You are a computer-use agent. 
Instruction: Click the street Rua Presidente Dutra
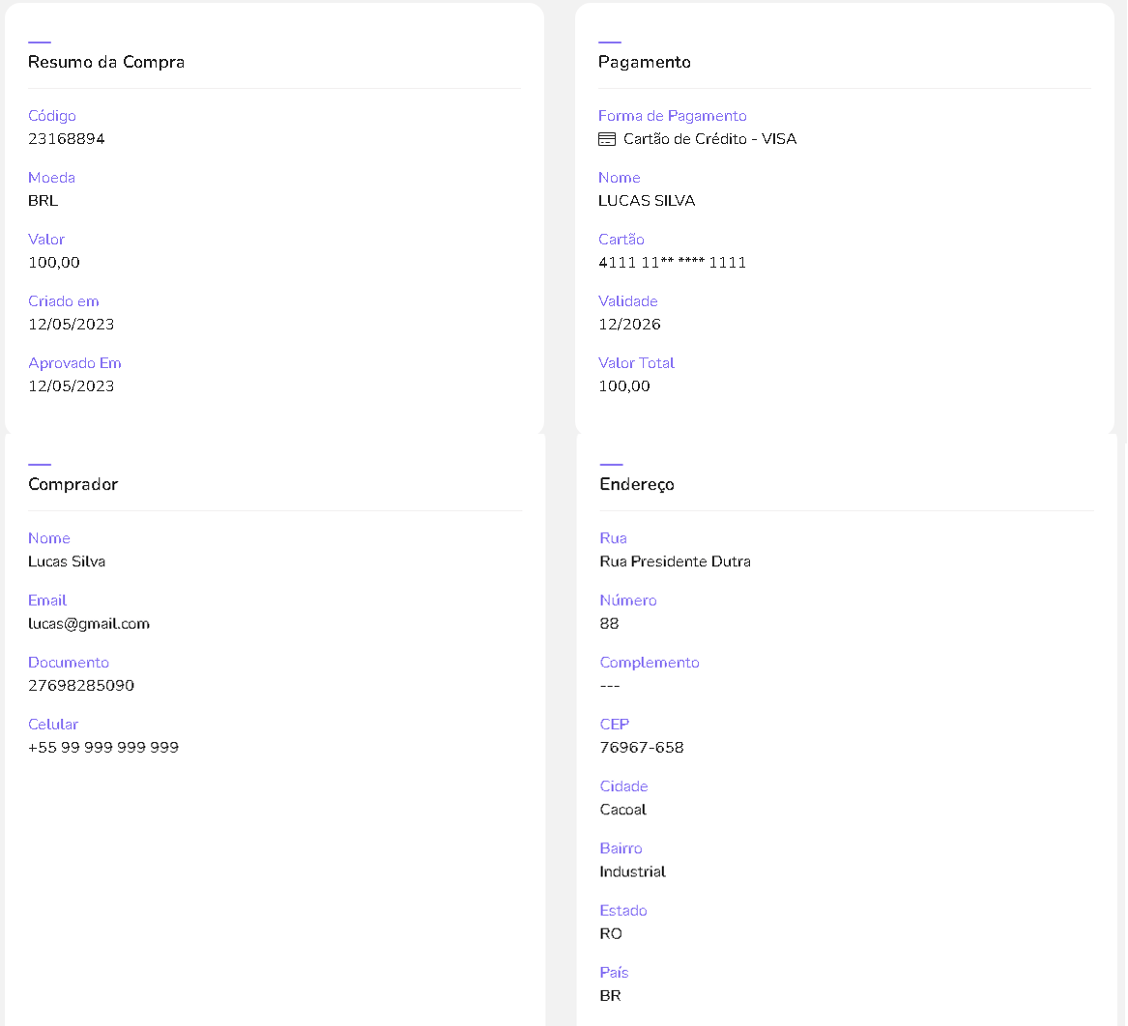point(675,561)
